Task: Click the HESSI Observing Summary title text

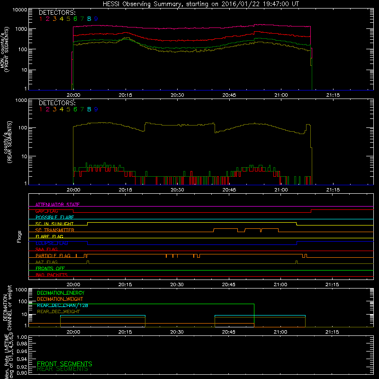Action: tap(200, 4)
